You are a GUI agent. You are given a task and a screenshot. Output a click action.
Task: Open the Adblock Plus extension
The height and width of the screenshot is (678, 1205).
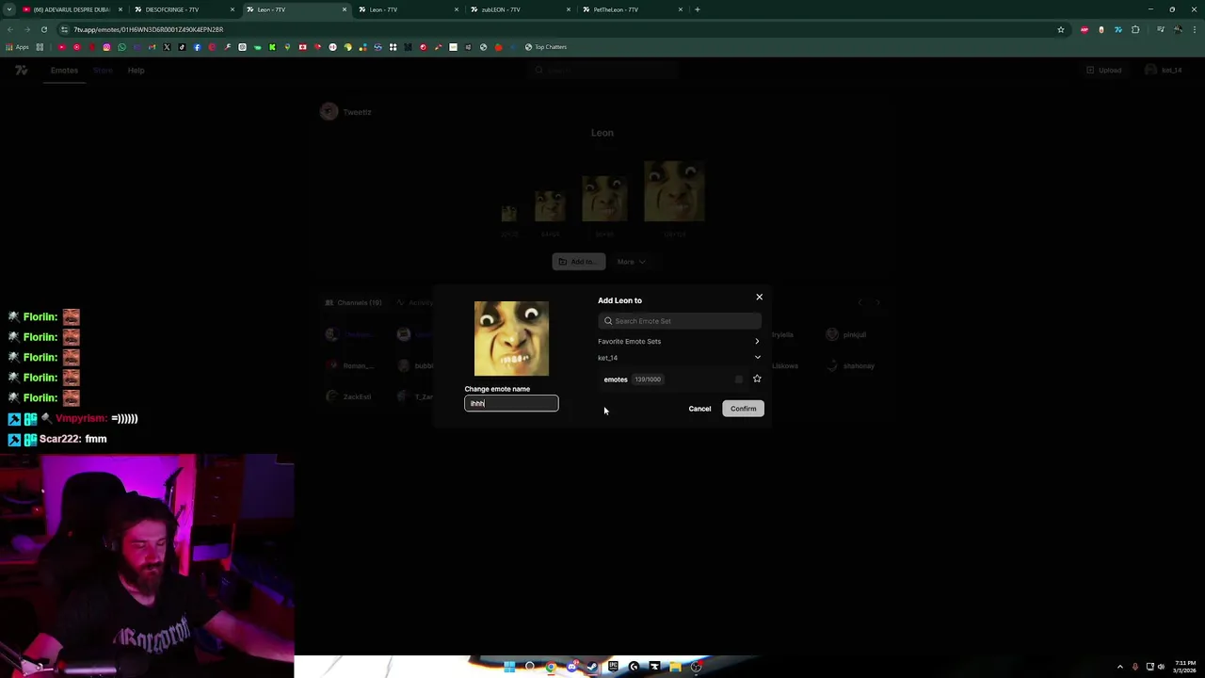(x=1084, y=29)
